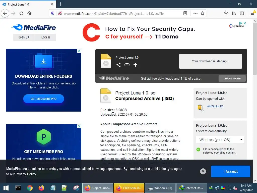Close the Get MediaFire Pro ad
The image size is (257, 193).
79,126
